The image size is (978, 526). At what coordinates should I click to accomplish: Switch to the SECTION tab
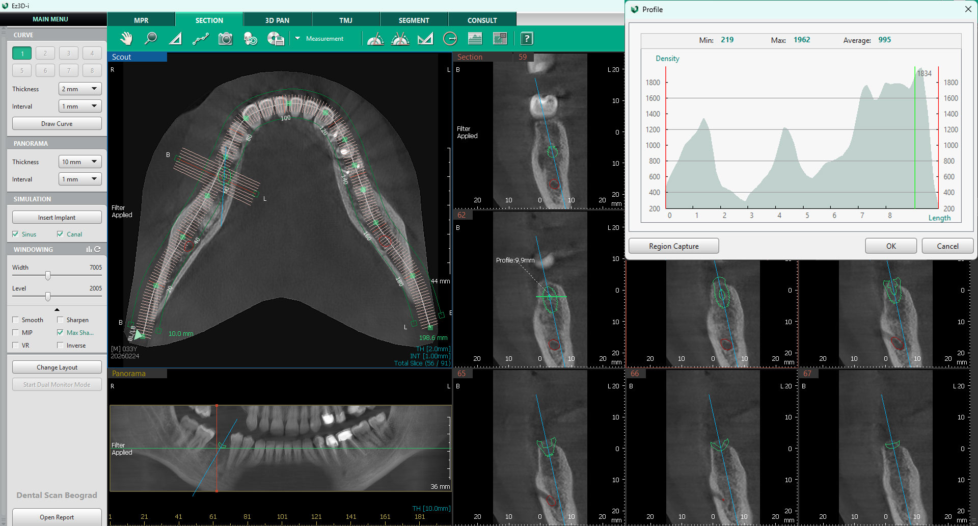[x=209, y=20]
